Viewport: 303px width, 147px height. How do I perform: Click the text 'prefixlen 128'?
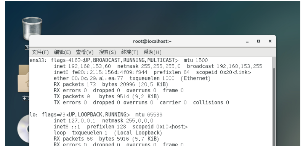[106, 127]
